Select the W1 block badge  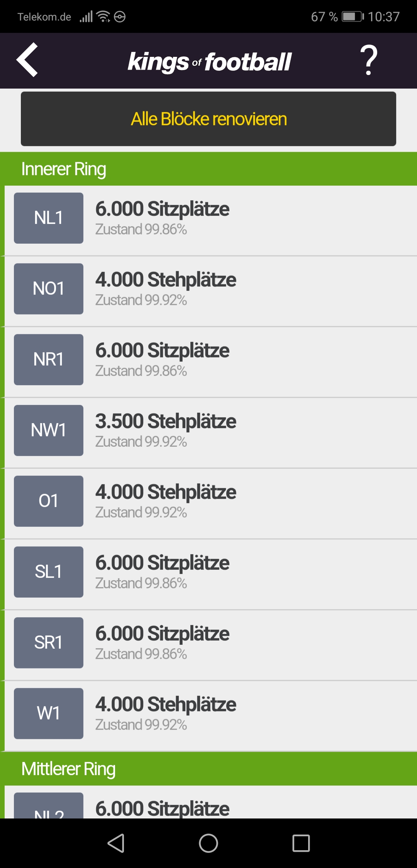coord(49,714)
